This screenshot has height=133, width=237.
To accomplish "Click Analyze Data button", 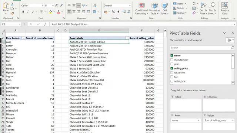I will [225, 8].
